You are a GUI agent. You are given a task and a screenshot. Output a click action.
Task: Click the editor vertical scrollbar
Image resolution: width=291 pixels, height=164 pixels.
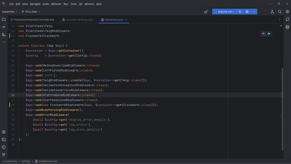pyautogui.click(x=282, y=109)
